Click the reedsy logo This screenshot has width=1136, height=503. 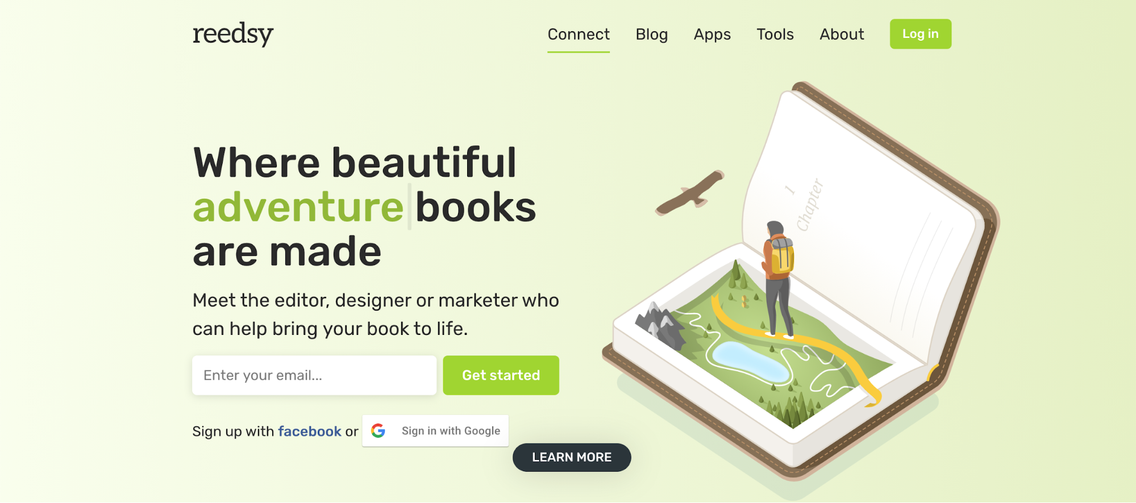233,34
